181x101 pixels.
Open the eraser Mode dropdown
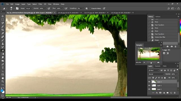click(x=29, y=8)
